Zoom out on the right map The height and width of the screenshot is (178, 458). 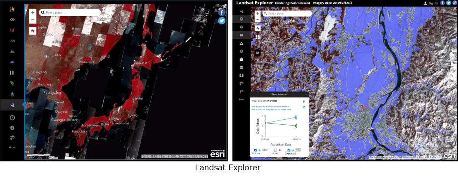click(x=258, y=19)
